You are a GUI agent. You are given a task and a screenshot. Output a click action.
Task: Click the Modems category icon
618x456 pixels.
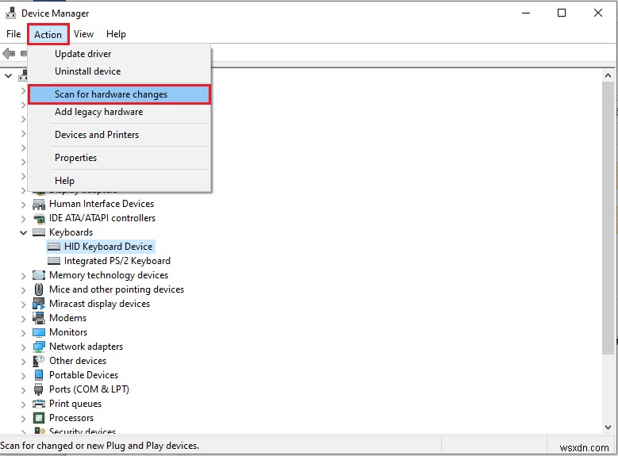[39, 318]
